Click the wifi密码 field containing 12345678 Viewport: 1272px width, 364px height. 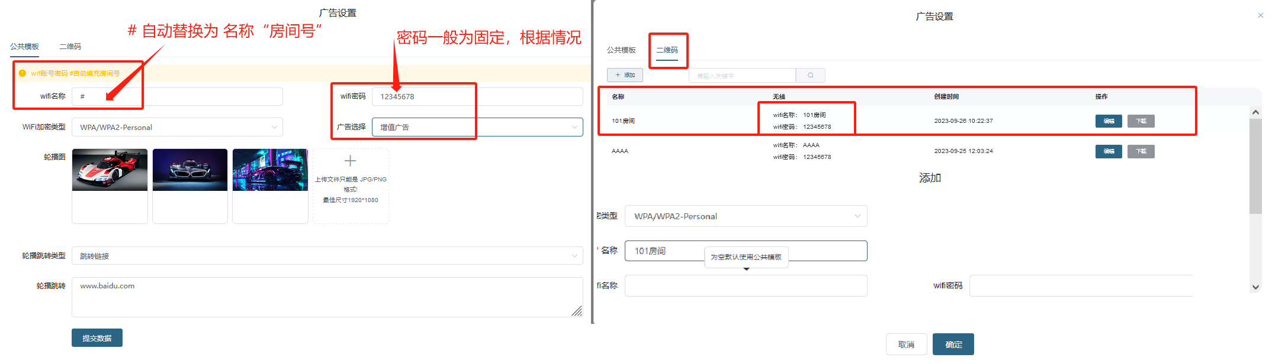477,97
